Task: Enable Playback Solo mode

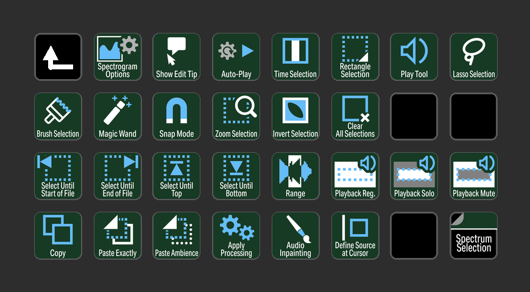Action: (x=414, y=176)
